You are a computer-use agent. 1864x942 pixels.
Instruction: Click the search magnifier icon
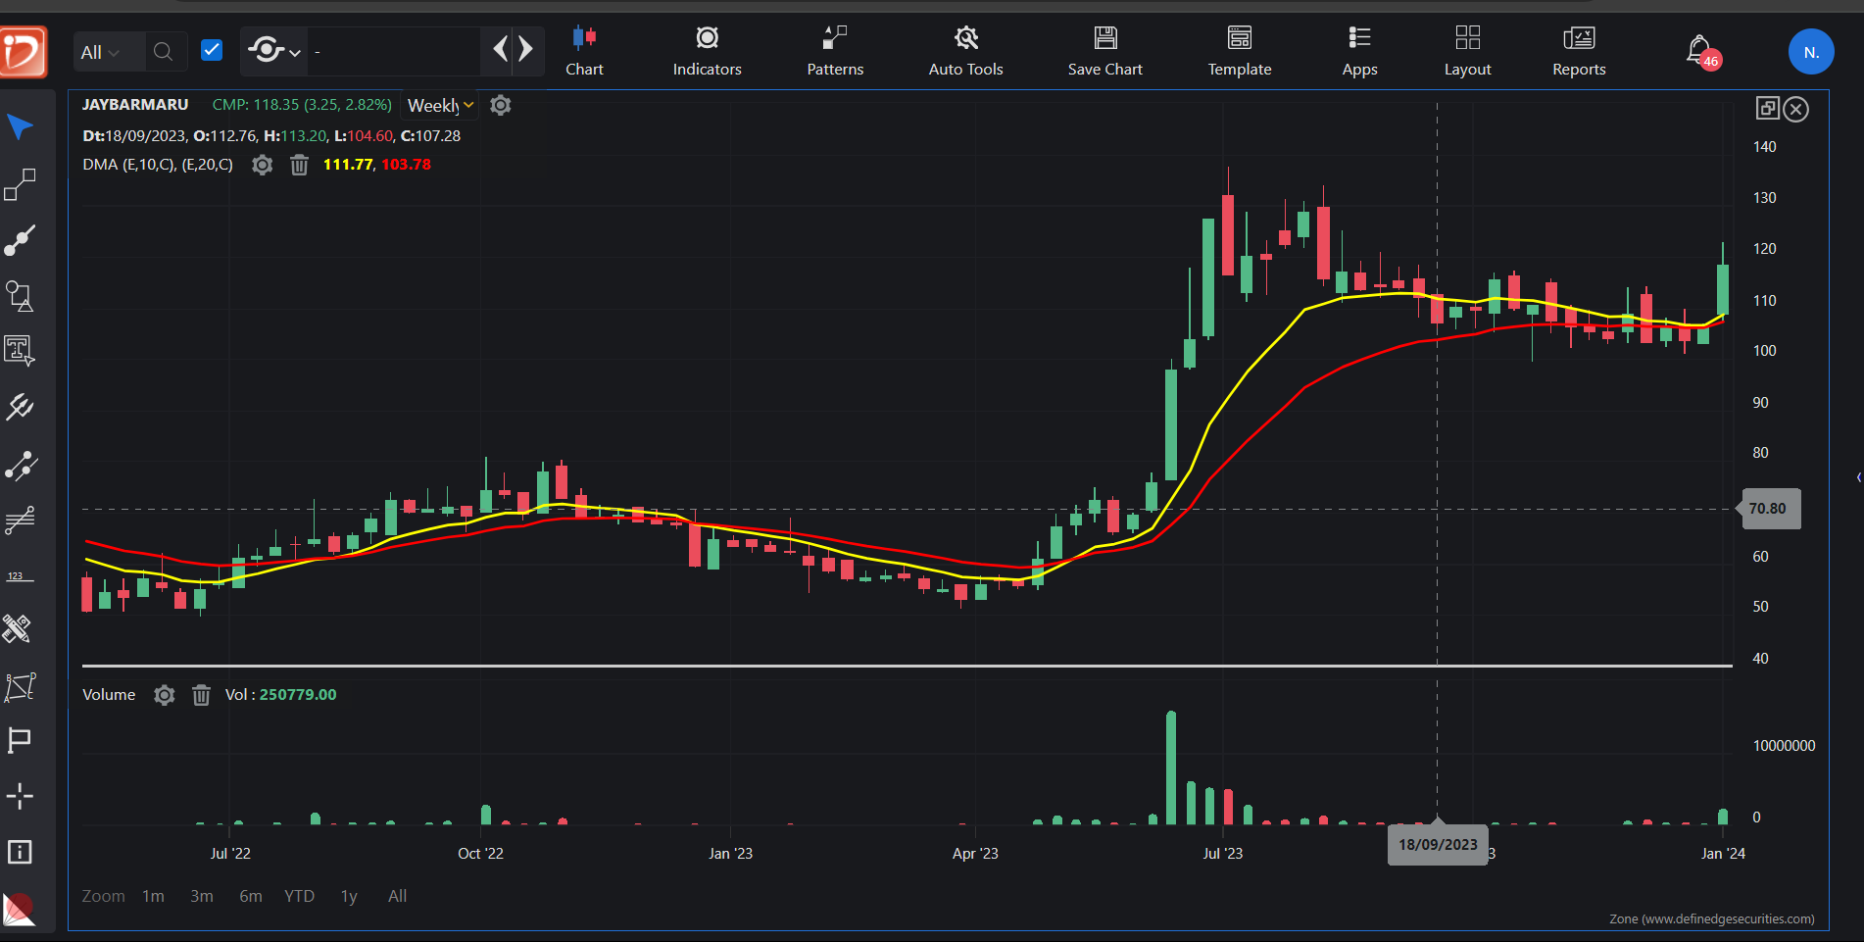point(164,51)
